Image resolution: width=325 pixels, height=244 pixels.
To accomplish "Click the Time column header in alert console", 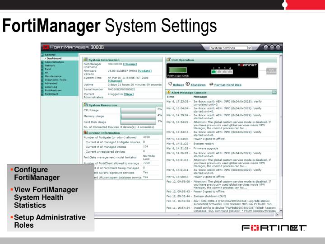I will (x=170, y=97).
